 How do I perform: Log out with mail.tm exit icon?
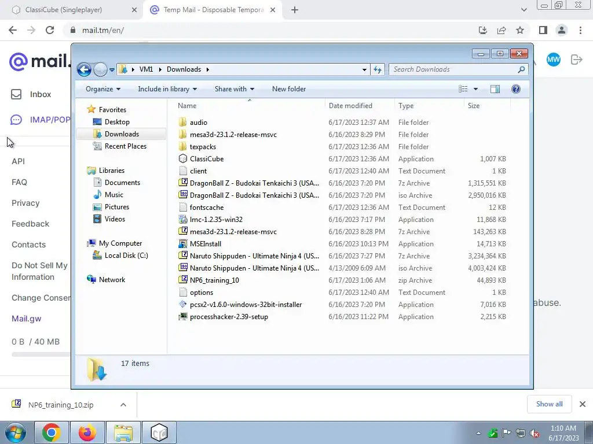[x=577, y=60]
